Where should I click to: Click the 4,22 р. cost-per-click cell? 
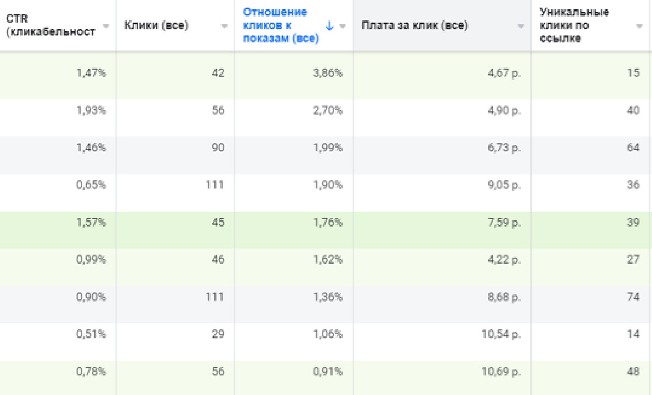point(442,260)
